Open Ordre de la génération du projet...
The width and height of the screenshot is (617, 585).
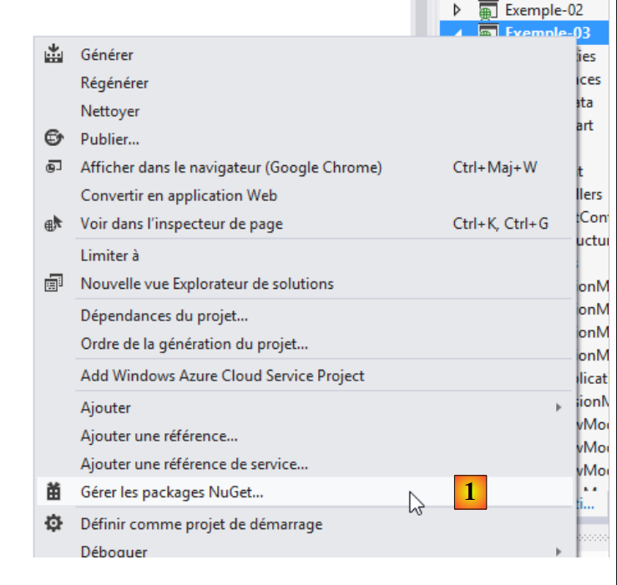(195, 344)
